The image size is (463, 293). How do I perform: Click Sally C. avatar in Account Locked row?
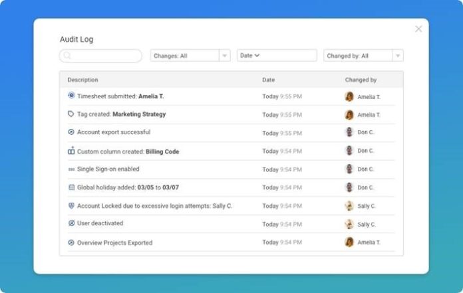(349, 206)
